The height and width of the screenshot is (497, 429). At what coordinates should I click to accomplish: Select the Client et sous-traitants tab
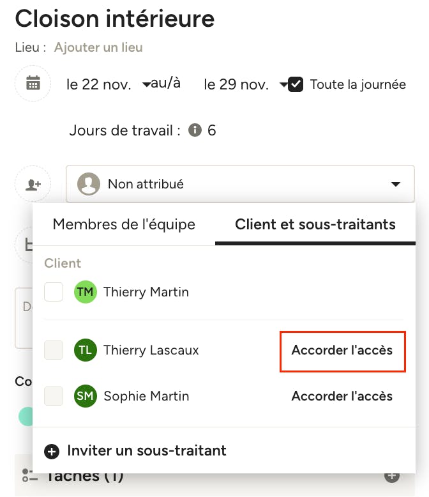pyautogui.click(x=315, y=224)
